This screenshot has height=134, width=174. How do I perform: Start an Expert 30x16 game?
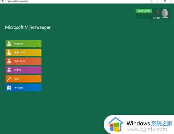coord(23,61)
